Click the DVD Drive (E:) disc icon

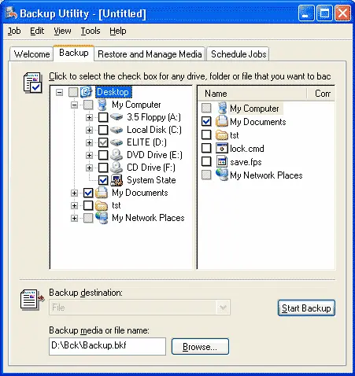click(x=116, y=155)
